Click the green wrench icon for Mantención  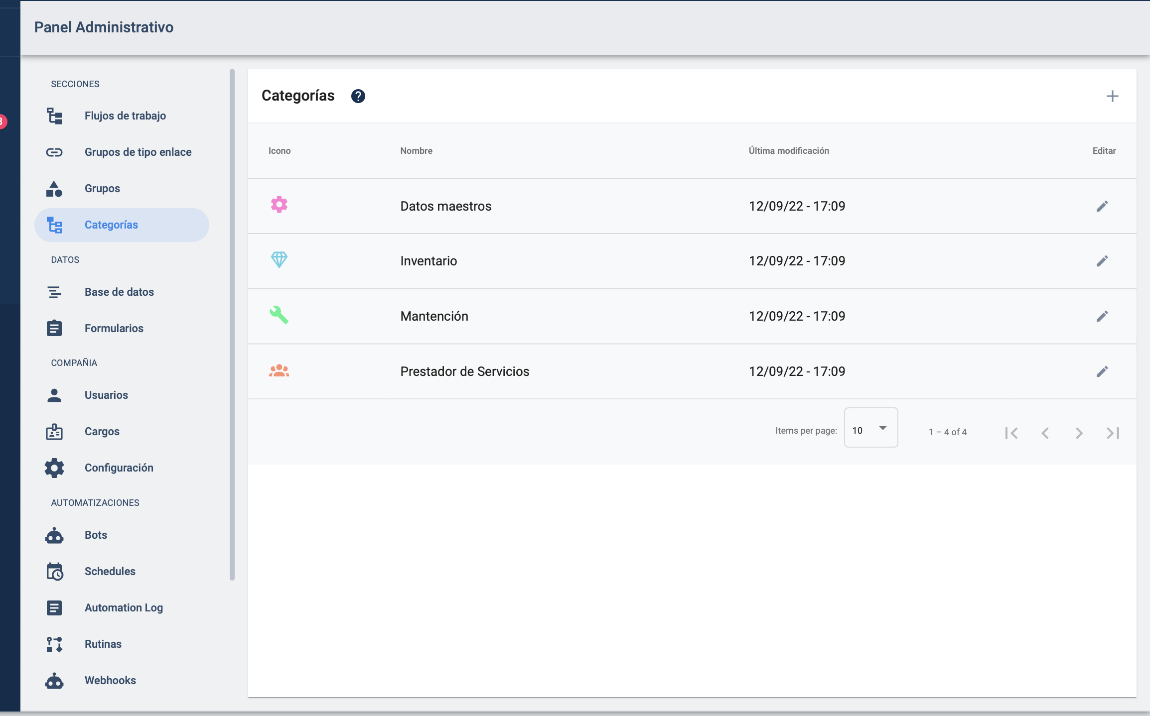[280, 315]
